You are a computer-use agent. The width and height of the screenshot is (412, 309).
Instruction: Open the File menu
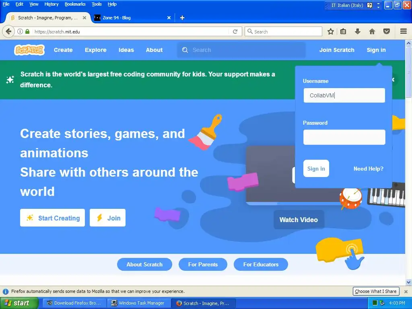(x=6, y=4)
